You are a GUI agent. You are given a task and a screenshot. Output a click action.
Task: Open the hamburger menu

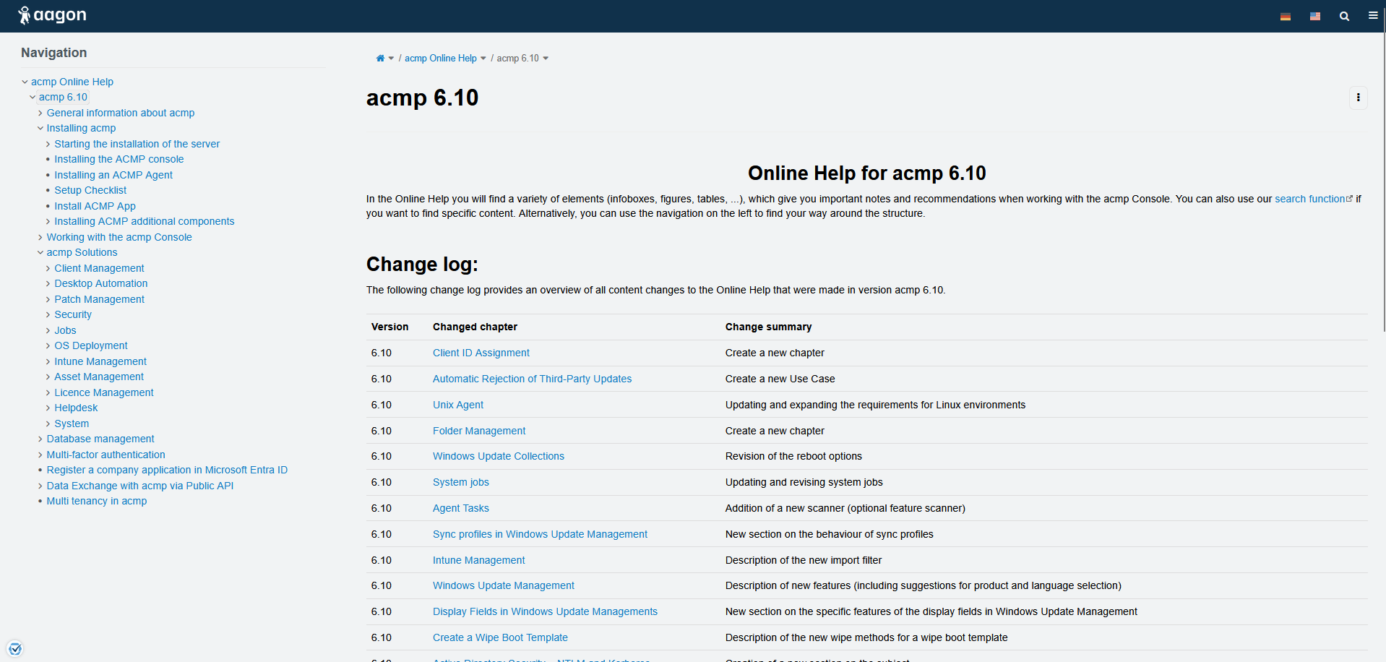1373,16
